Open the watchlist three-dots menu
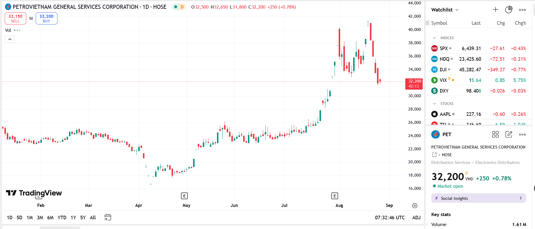535x229 pixels. (522, 10)
